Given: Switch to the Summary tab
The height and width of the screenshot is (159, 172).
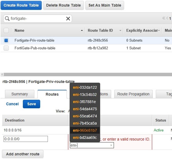Looking at the screenshot, I should [20, 94].
